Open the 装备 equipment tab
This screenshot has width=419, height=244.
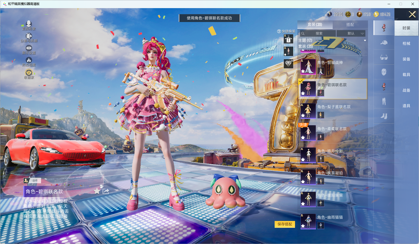click(x=406, y=59)
